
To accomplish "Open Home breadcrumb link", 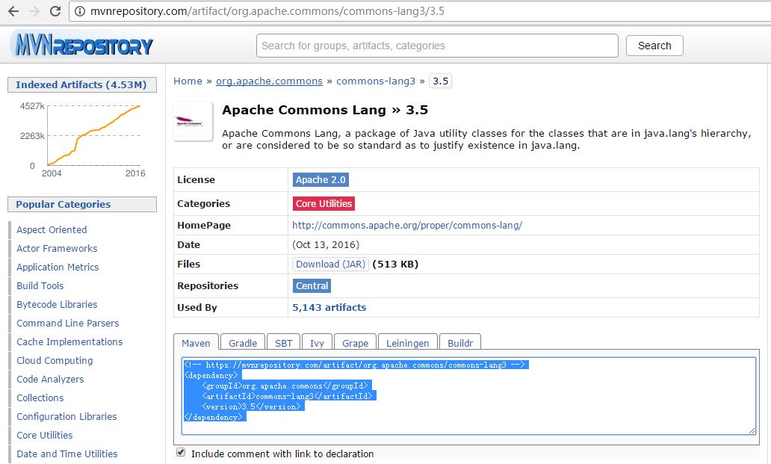I will click(x=188, y=81).
